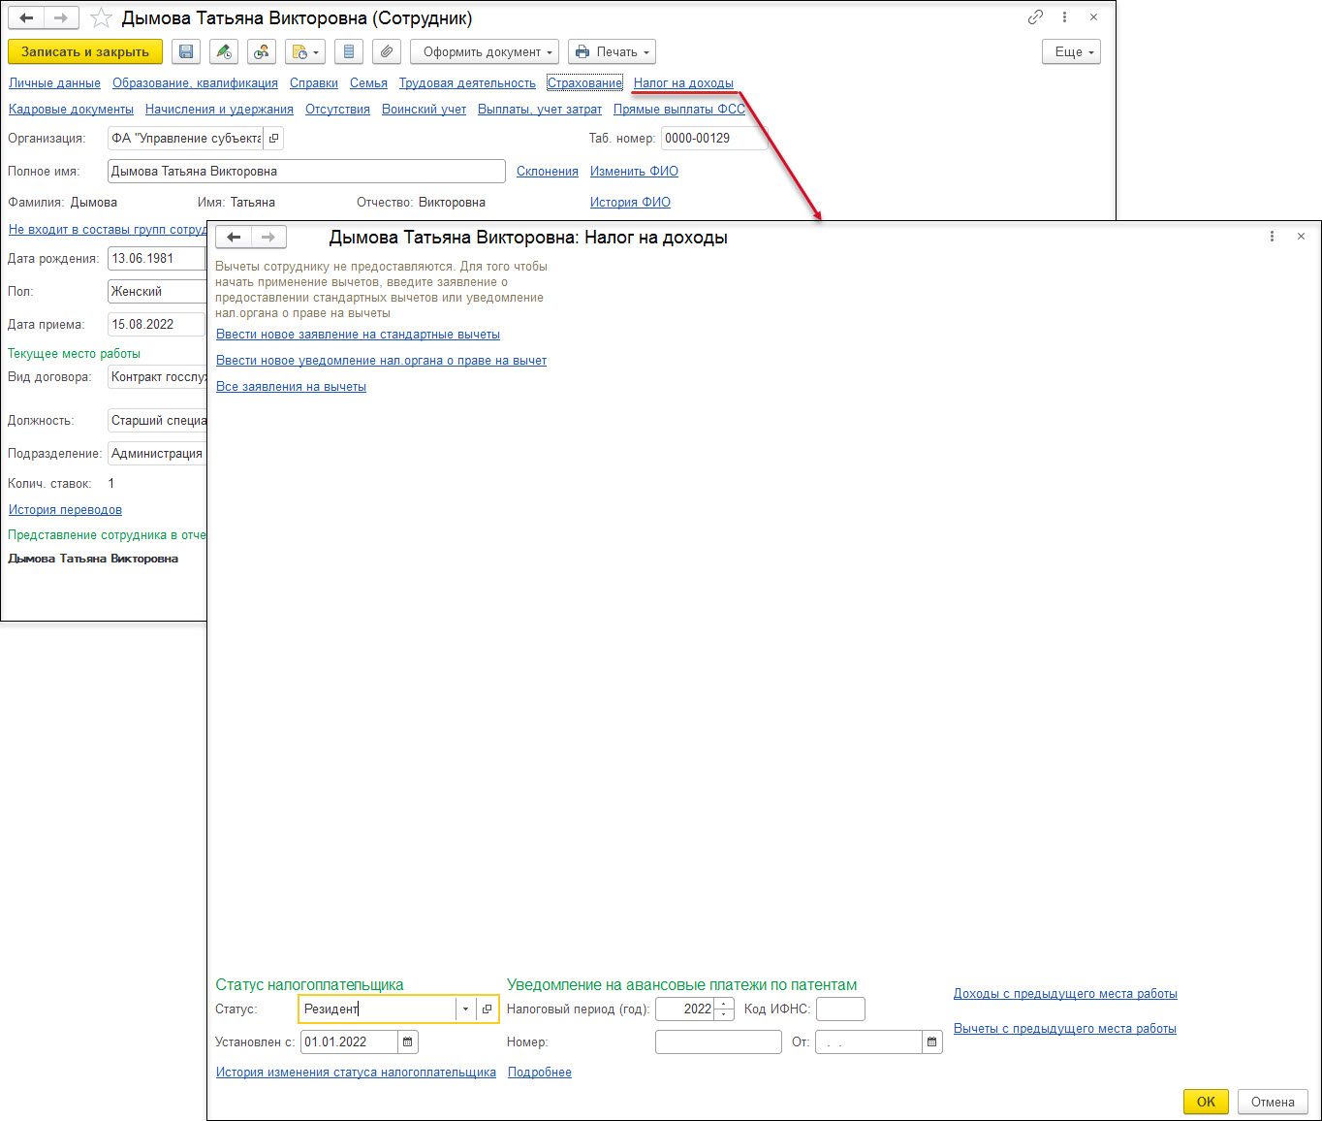1322x1121 pixels.
Task: Open the Статус field's open-form icon
Action: click(488, 1009)
